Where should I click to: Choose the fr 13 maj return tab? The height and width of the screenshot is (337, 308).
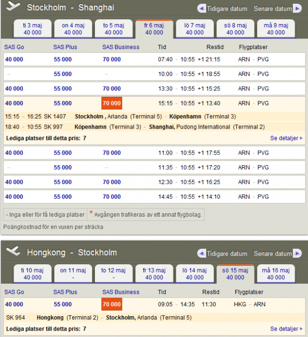pos(154,273)
